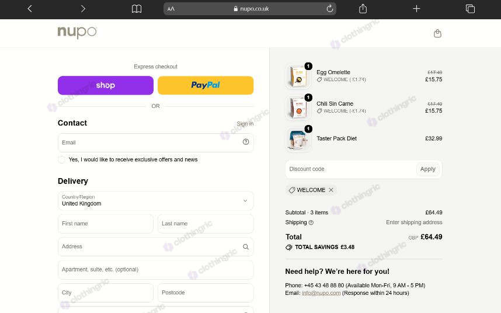Focus the Email input field
501x313 pixels.
155,142
